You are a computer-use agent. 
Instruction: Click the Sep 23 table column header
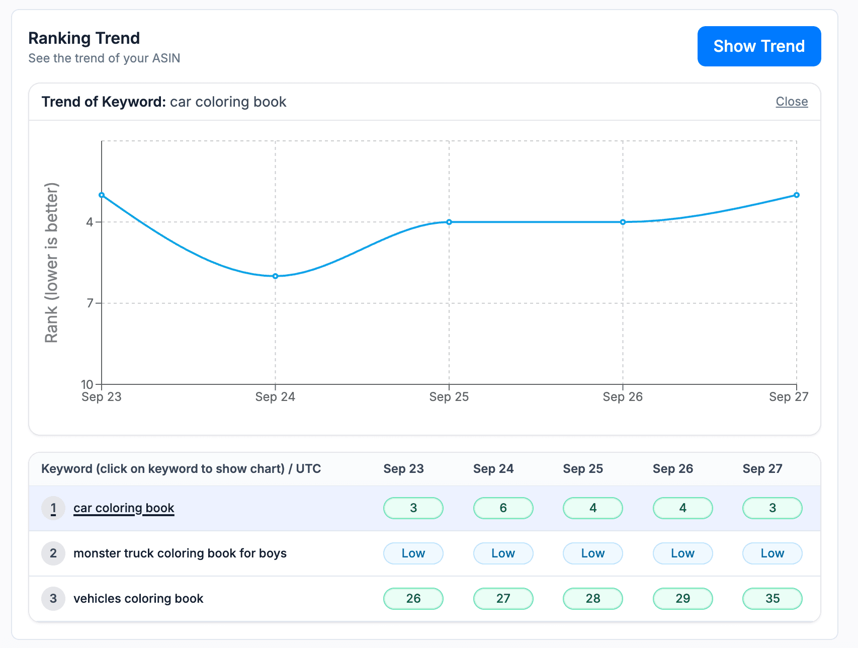coord(403,469)
